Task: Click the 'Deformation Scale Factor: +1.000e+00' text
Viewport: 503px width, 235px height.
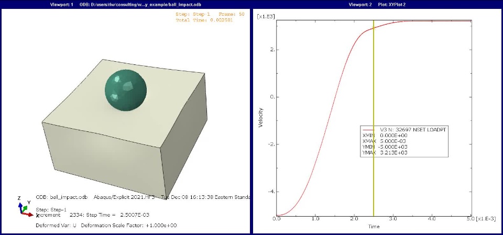Action: (x=129, y=225)
